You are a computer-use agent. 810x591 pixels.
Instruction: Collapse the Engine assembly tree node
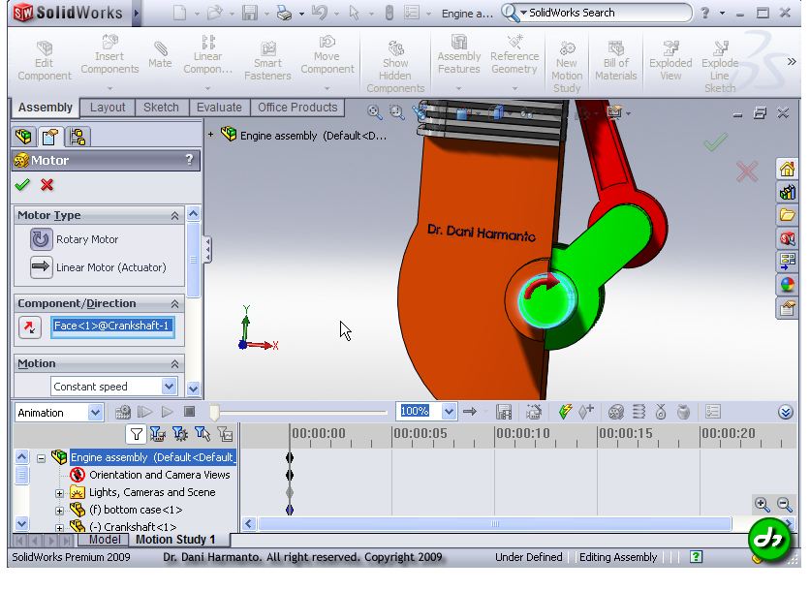(41, 458)
